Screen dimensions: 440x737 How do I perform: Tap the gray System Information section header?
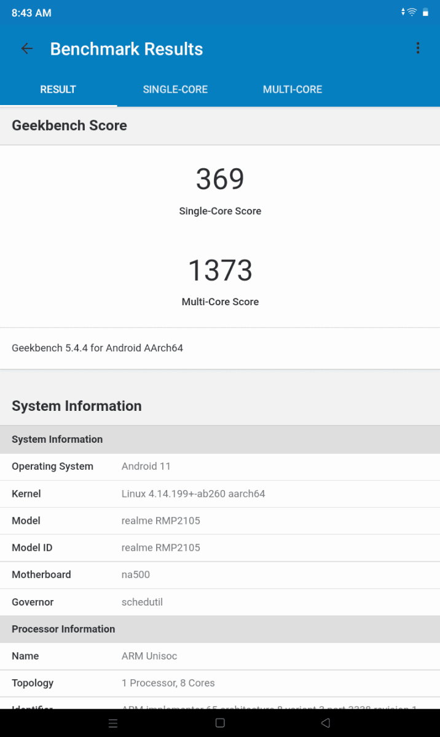tap(220, 440)
